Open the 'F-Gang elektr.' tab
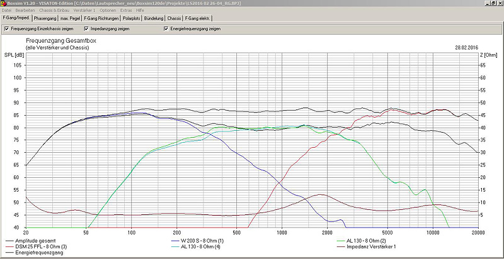Viewport: 504px width, 259px height. click(x=197, y=18)
